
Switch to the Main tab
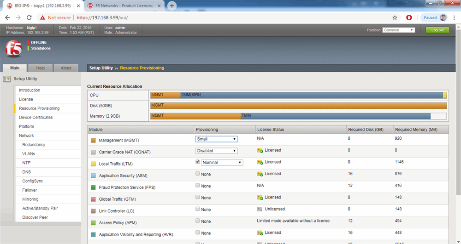coord(15,68)
